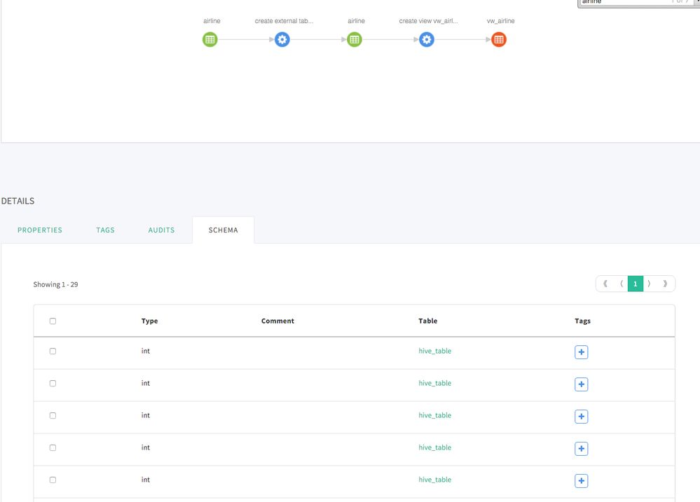The width and height of the screenshot is (700, 502).
Task: Select the airline table node between the two process nodes
Action: (355, 39)
